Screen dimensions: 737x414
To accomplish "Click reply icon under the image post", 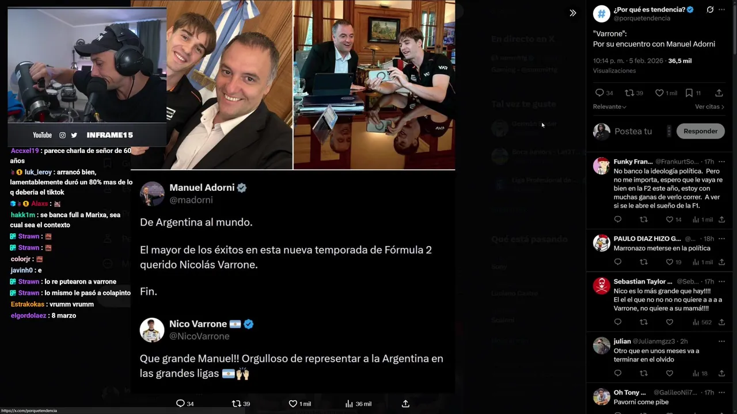I will click(180, 404).
